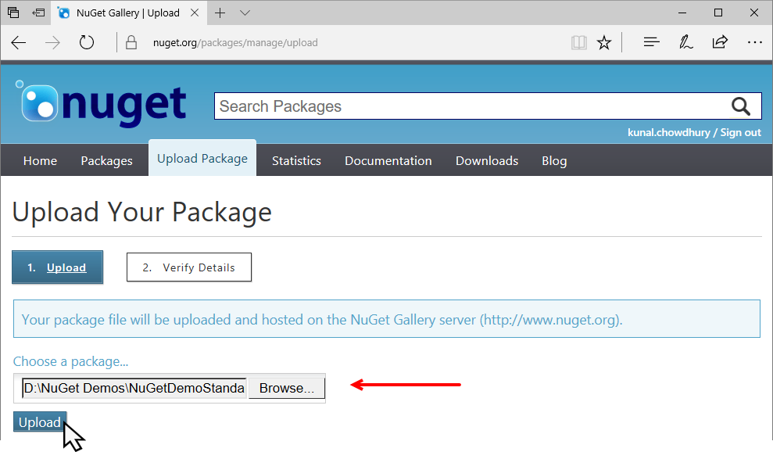The width and height of the screenshot is (773, 452).
Task: Click the NuGet Gallery server info message
Action: (386, 319)
